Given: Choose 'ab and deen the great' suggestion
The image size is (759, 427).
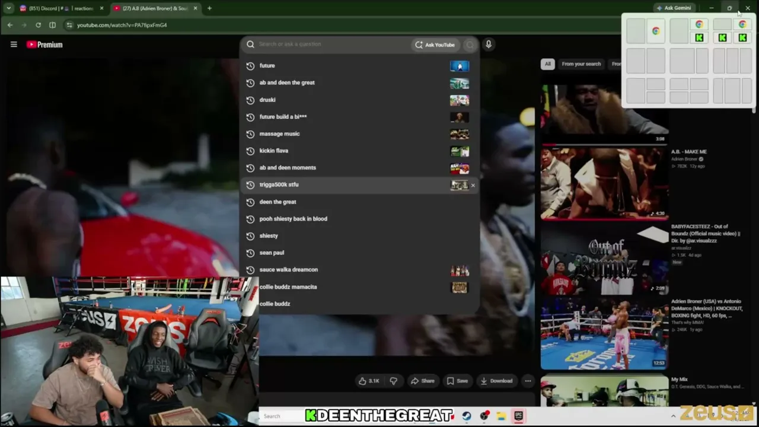Looking at the screenshot, I should tap(359, 82).
